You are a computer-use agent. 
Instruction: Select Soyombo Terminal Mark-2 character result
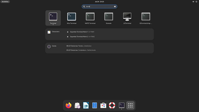click(x=81, y=37)
